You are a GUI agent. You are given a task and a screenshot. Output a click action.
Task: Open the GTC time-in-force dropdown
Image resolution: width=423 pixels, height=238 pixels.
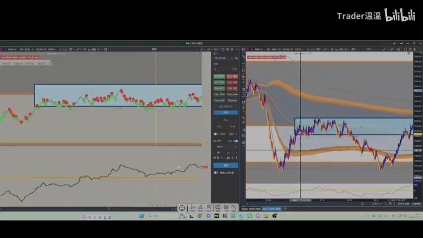(x=233, y=134)
